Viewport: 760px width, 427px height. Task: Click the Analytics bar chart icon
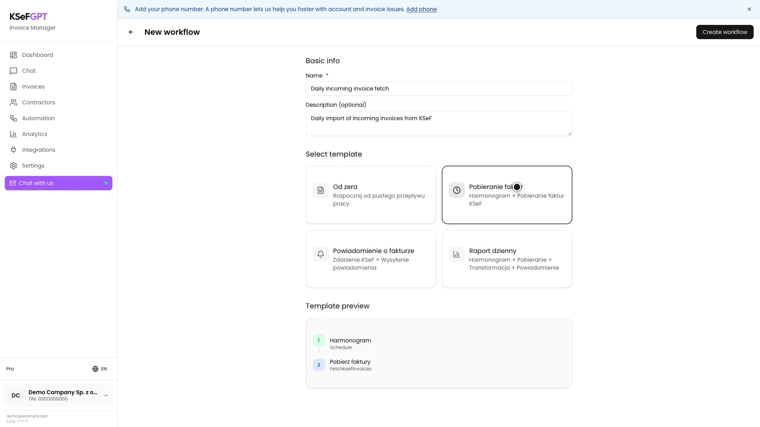coord(13,134)
